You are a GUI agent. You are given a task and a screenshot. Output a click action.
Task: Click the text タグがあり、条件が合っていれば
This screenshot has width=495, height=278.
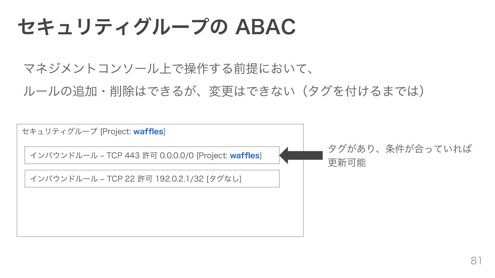coord(400,149)
